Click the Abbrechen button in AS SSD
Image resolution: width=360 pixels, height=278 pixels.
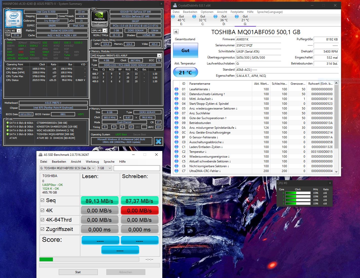click(x=126, y=272)
